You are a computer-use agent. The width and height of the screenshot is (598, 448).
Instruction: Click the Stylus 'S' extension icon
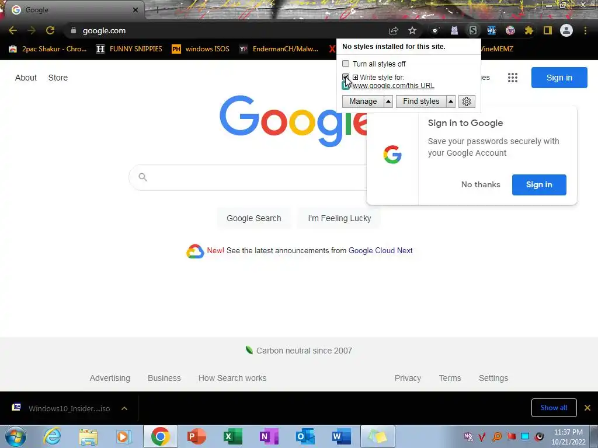tap(473, 30)
